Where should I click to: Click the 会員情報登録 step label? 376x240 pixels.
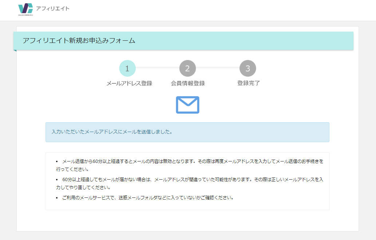coord(188,83)
